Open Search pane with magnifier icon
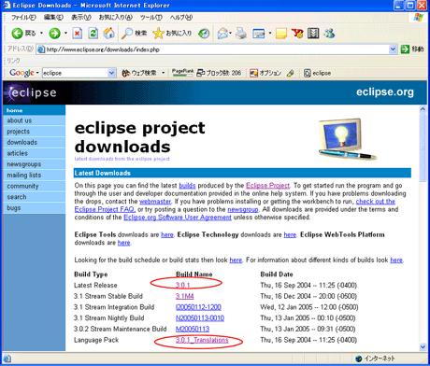This screenshot has width=430, height=366. pos(135,33)
